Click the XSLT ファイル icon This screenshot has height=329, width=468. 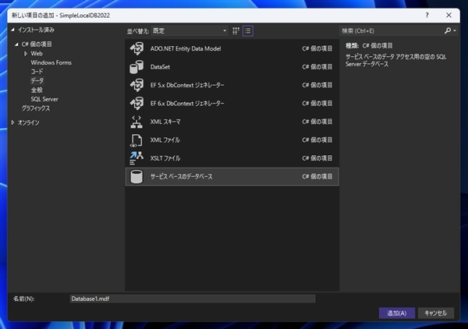coord(136,158)
